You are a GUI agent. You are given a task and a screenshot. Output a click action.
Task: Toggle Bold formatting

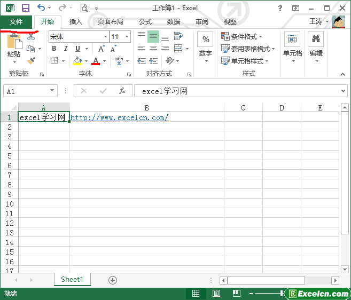(x=54, y=49)
